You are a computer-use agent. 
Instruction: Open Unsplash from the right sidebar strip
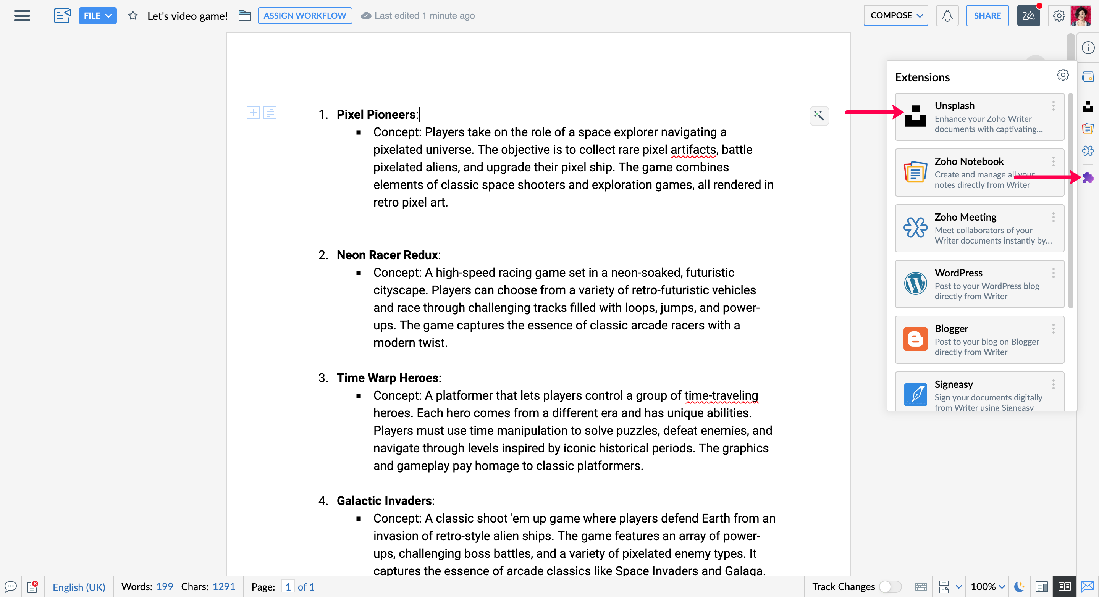(x=1088, y=106)
